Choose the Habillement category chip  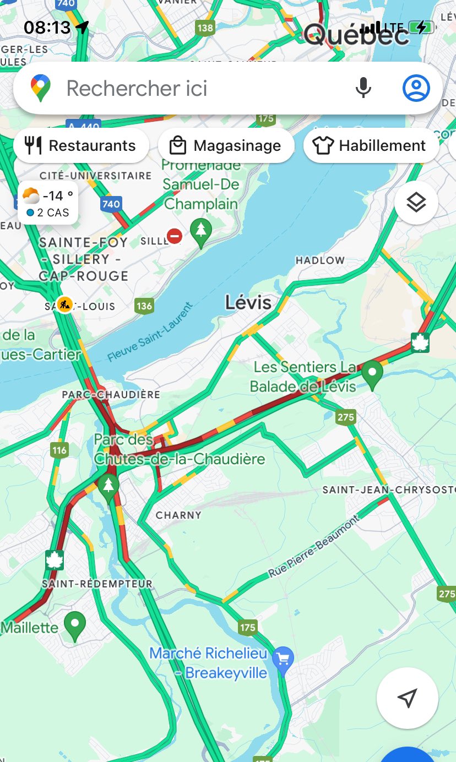371,146
